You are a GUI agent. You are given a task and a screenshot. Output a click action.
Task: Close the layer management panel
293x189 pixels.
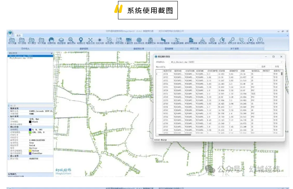pos(51,53)
